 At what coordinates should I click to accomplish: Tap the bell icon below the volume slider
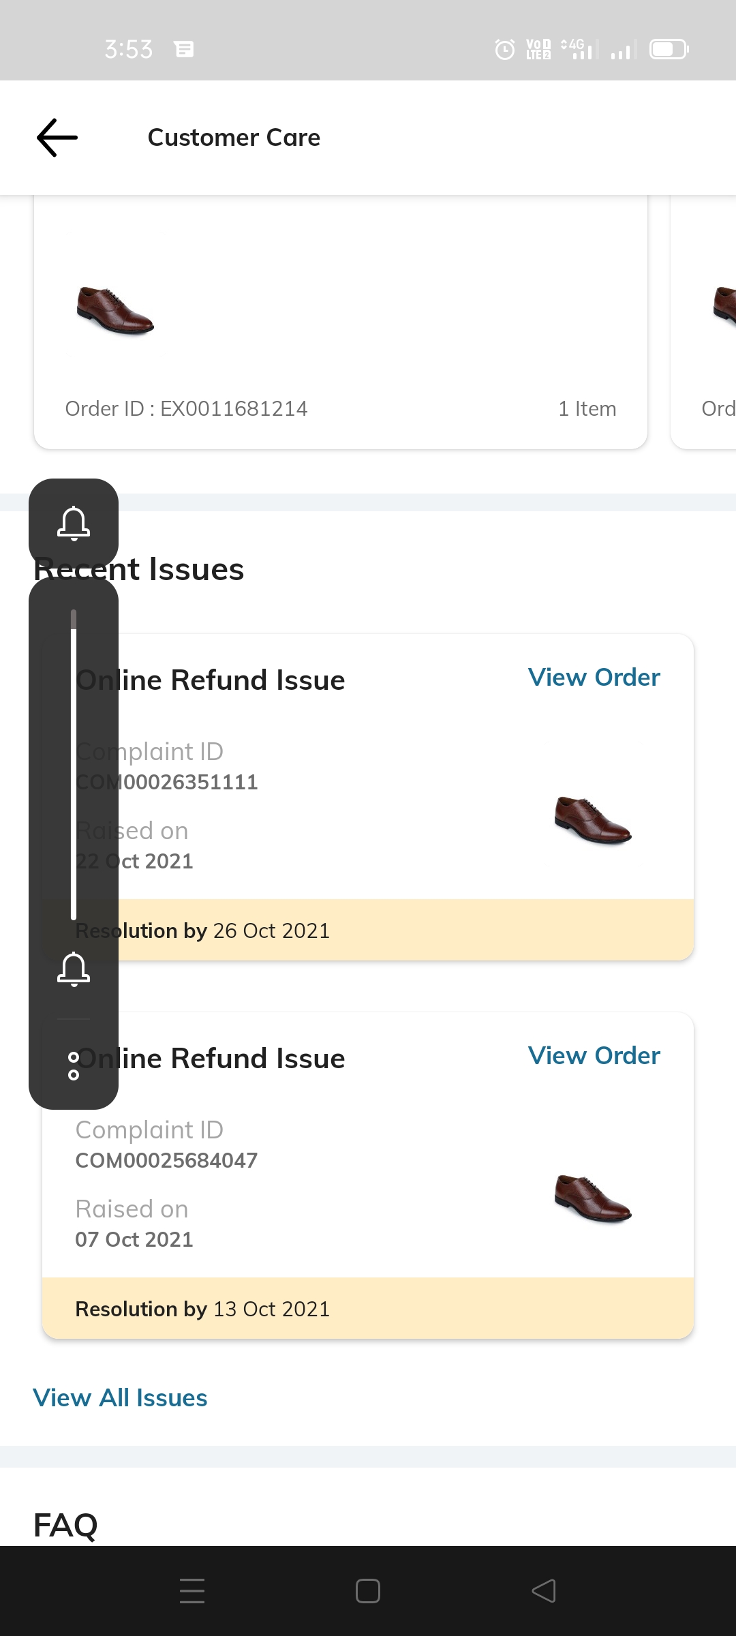coord(74,969)
